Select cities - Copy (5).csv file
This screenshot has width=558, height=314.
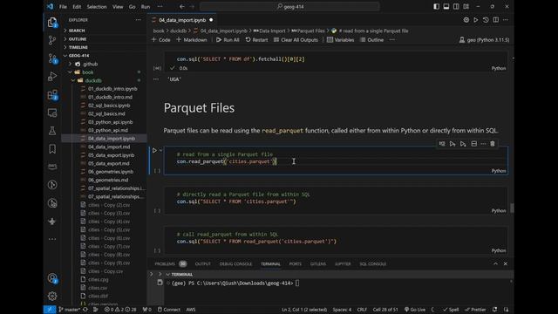(109, 230)
